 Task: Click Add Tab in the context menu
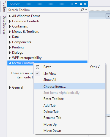point(70,106)
